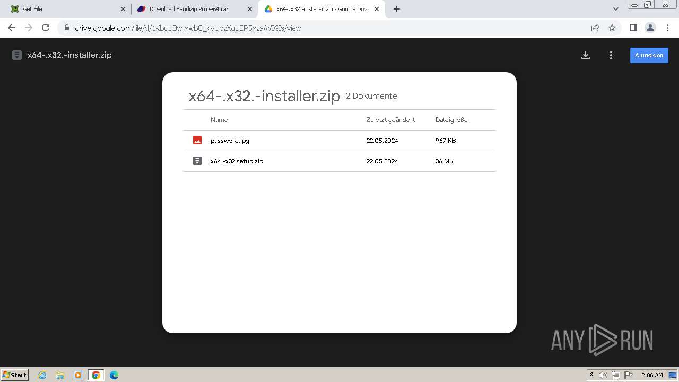Open the Action Center flag icon
This screenshot has height=382, width=679.
click(629, 375)
